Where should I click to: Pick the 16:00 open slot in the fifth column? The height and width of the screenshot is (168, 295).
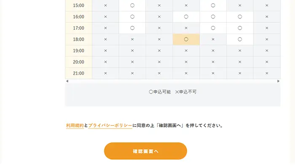(x=213, y=17)
